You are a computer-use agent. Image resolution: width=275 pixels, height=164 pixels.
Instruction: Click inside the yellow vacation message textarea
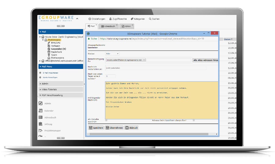tap(162, 100)
